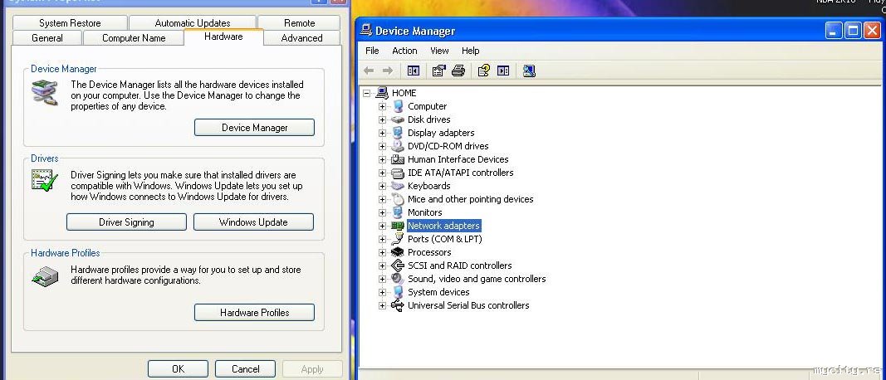The width and height of the screenshot is (886, 380).
Task: Select the Monitors tree label
Action: 425,212
